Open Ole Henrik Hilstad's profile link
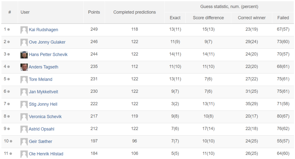 click(46, 154)
